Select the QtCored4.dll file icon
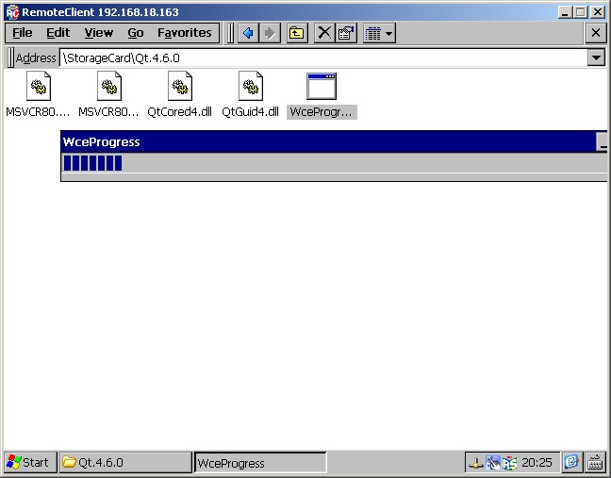 (x=180, y=86)
